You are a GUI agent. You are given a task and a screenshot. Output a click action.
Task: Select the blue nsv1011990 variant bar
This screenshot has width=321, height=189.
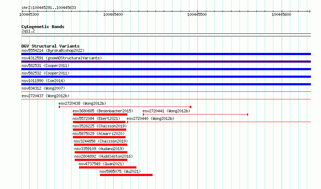pyautogui.click(x=166, y=84)
